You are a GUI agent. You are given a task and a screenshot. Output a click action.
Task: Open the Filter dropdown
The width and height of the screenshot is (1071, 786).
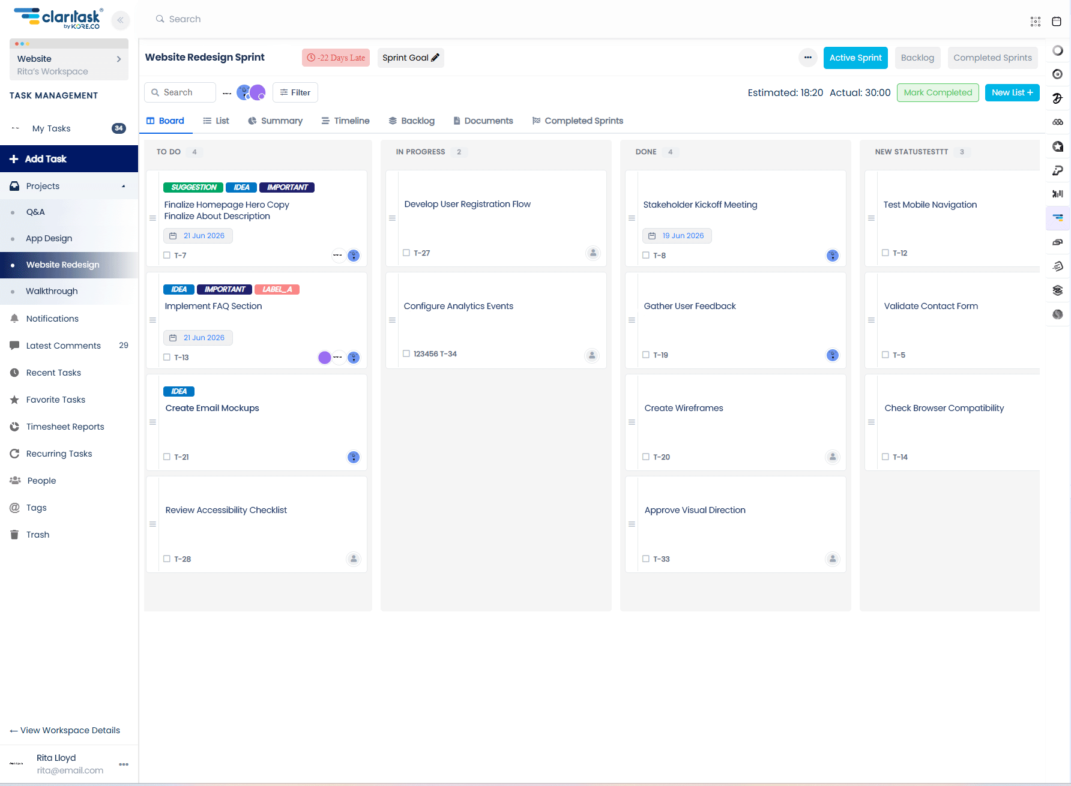pos(295,92)
